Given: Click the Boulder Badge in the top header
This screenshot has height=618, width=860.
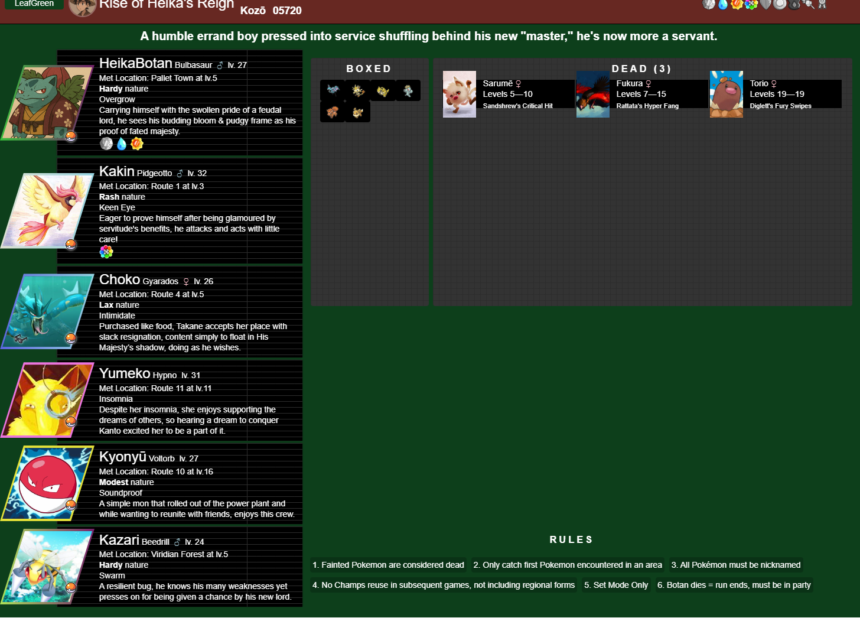Looking at the screenshot, I should click(x=709, y=4).
